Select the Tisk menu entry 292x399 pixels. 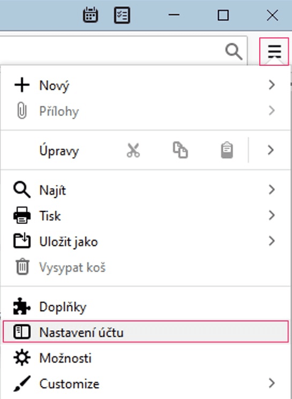click(146, 216)
